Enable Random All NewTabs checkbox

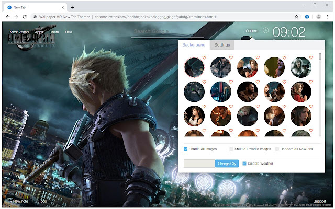[x=277, y=149]
